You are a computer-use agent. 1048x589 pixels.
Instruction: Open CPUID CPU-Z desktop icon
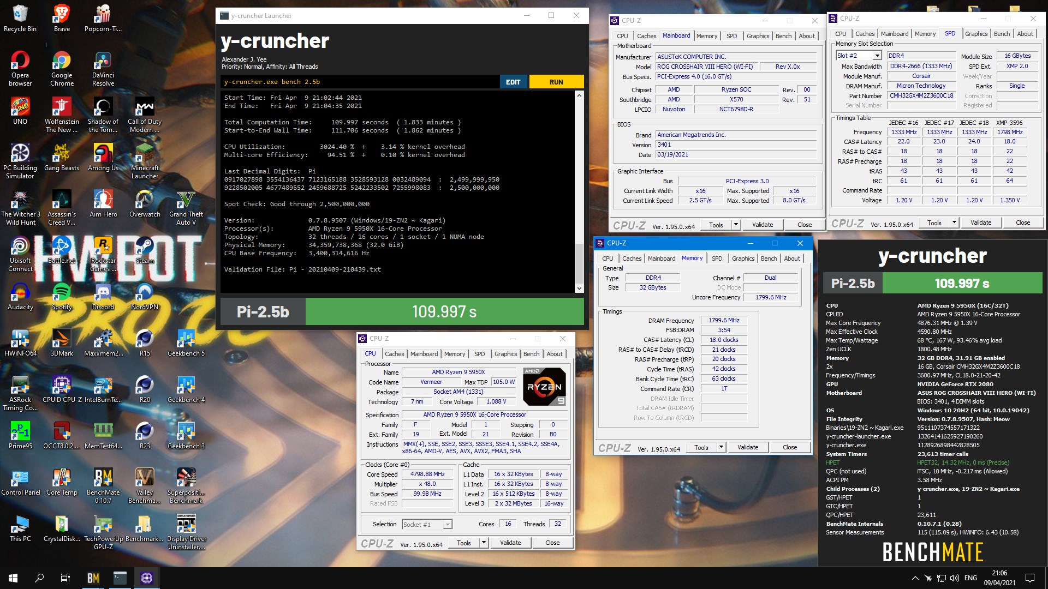point(62,389)
